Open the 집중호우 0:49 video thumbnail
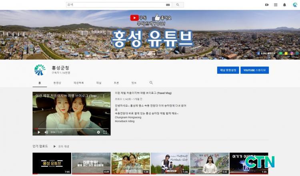This screenshot has width=300, height=176. click(91, 163)
